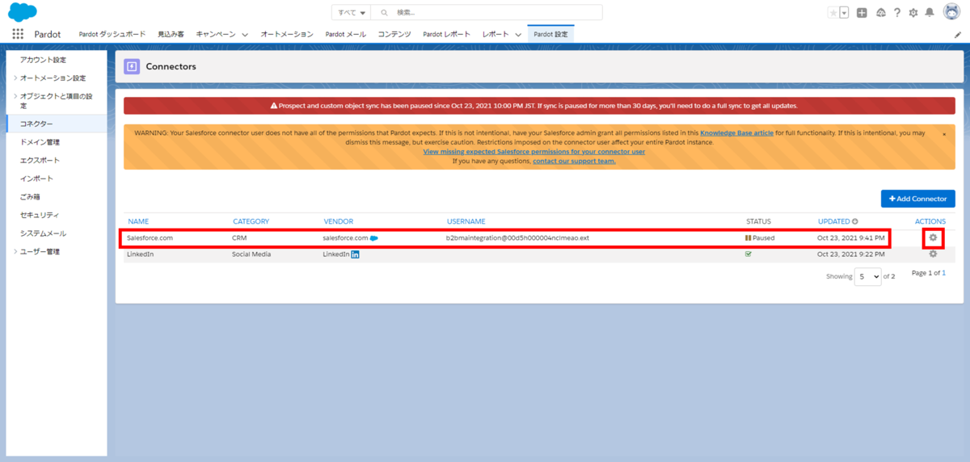Click the b2bmaintegration username cell

click(517, 238)
